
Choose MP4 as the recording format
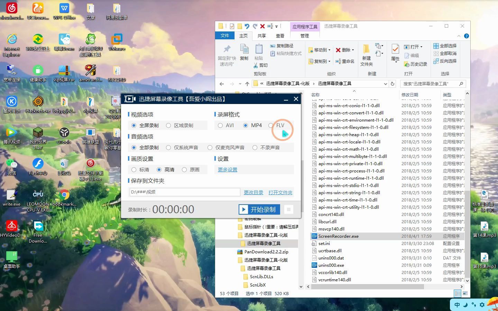[x=252, y=125]
